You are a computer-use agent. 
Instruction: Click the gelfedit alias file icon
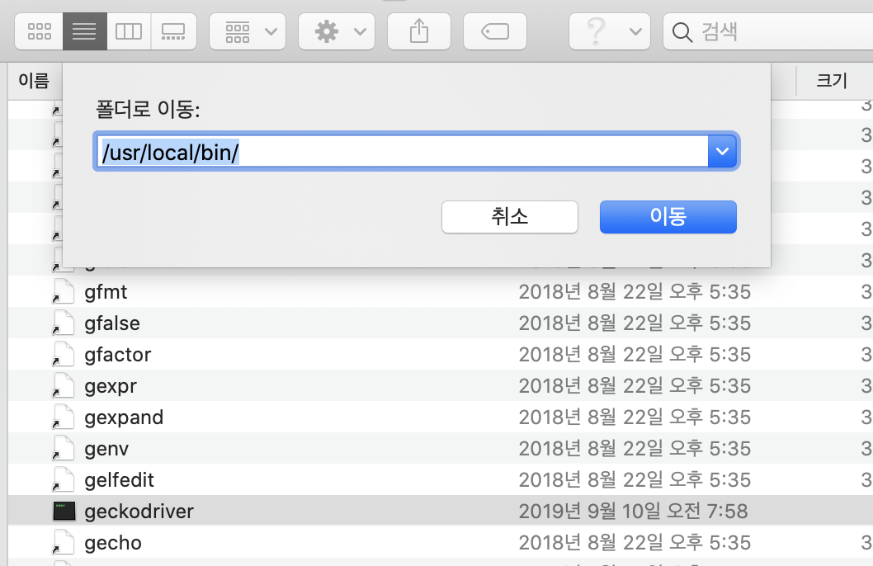coord(64,479)
